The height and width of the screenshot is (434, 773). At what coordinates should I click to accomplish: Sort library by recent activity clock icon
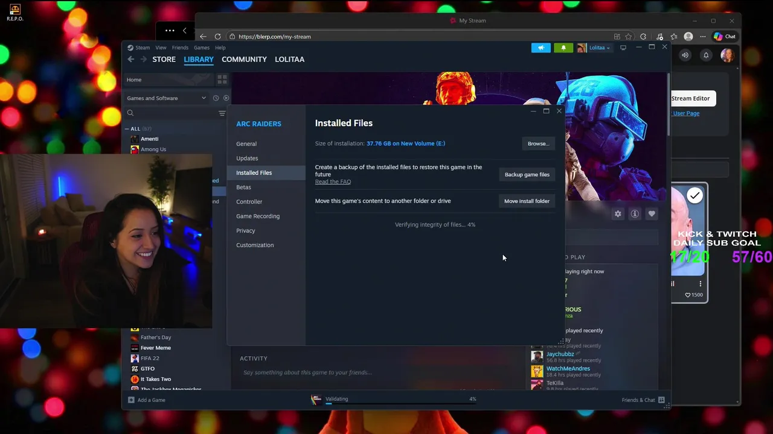point(216,98)
